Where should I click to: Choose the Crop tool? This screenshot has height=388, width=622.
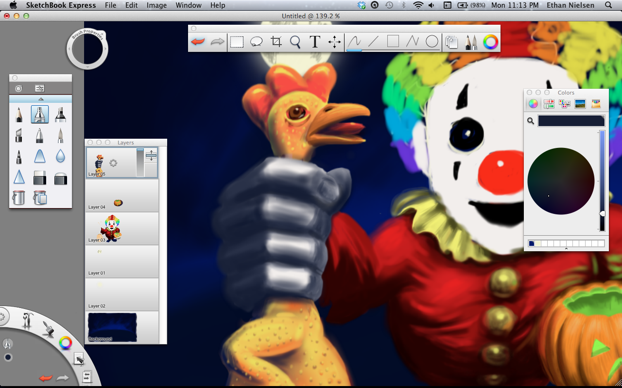[x=276, y=42]
